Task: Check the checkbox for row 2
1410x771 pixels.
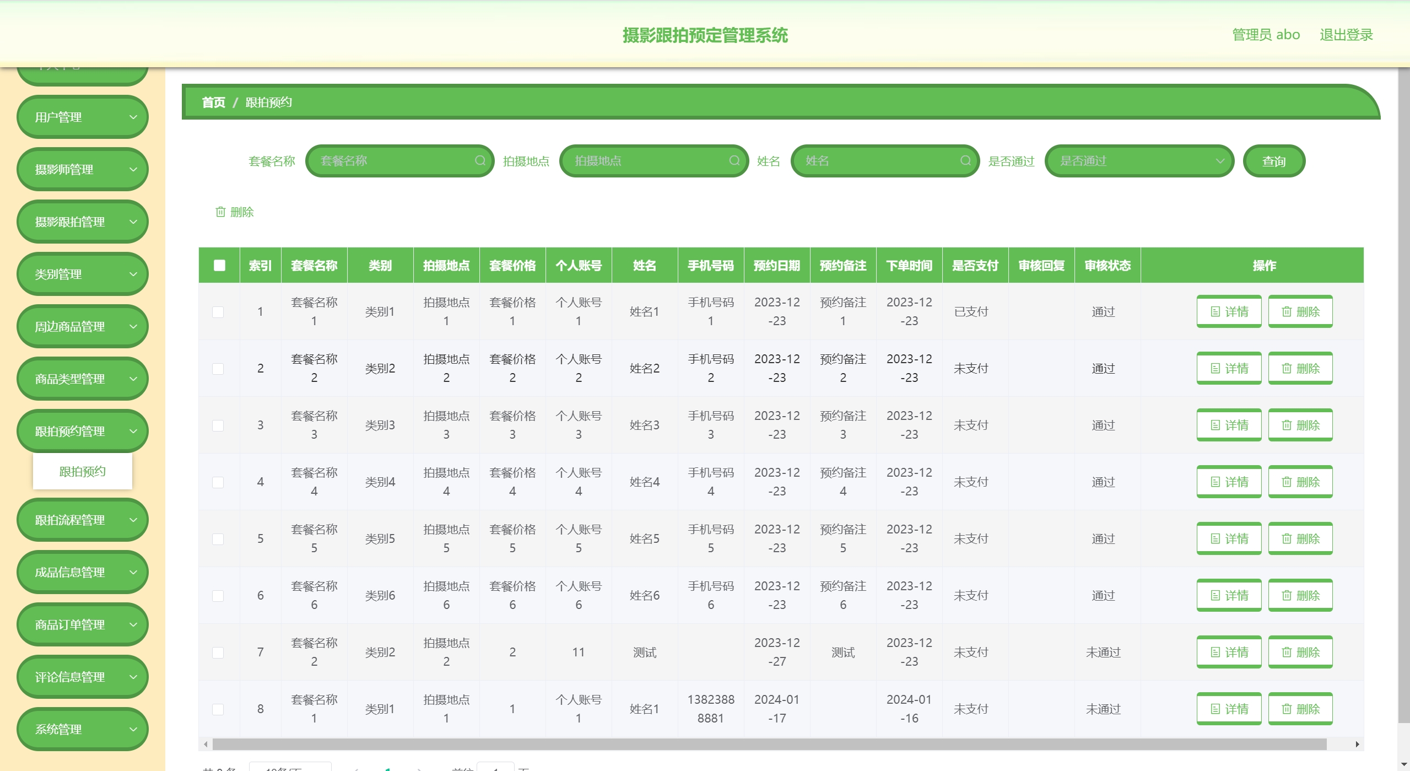Action: point(218,369)
